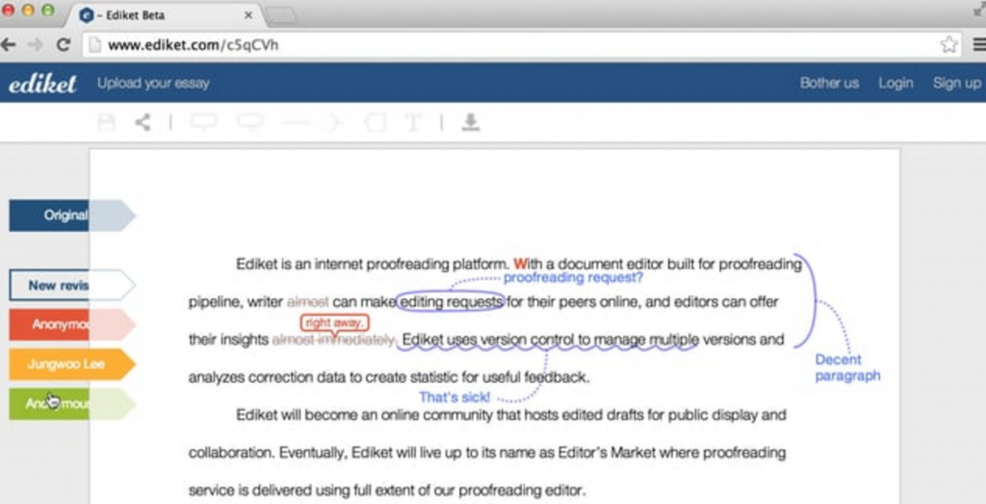
Task: Click the ediket logo
Action: click(42, 83)
